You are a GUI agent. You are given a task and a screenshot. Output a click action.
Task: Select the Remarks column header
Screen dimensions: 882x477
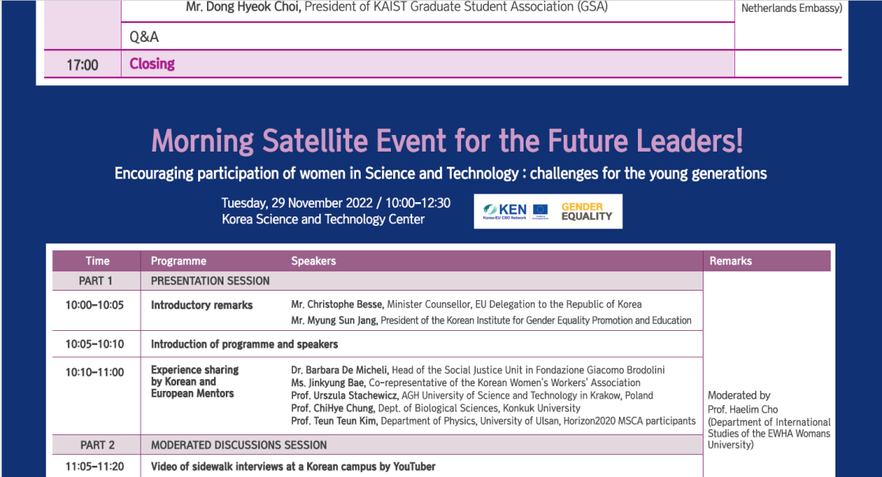point(730,261)
